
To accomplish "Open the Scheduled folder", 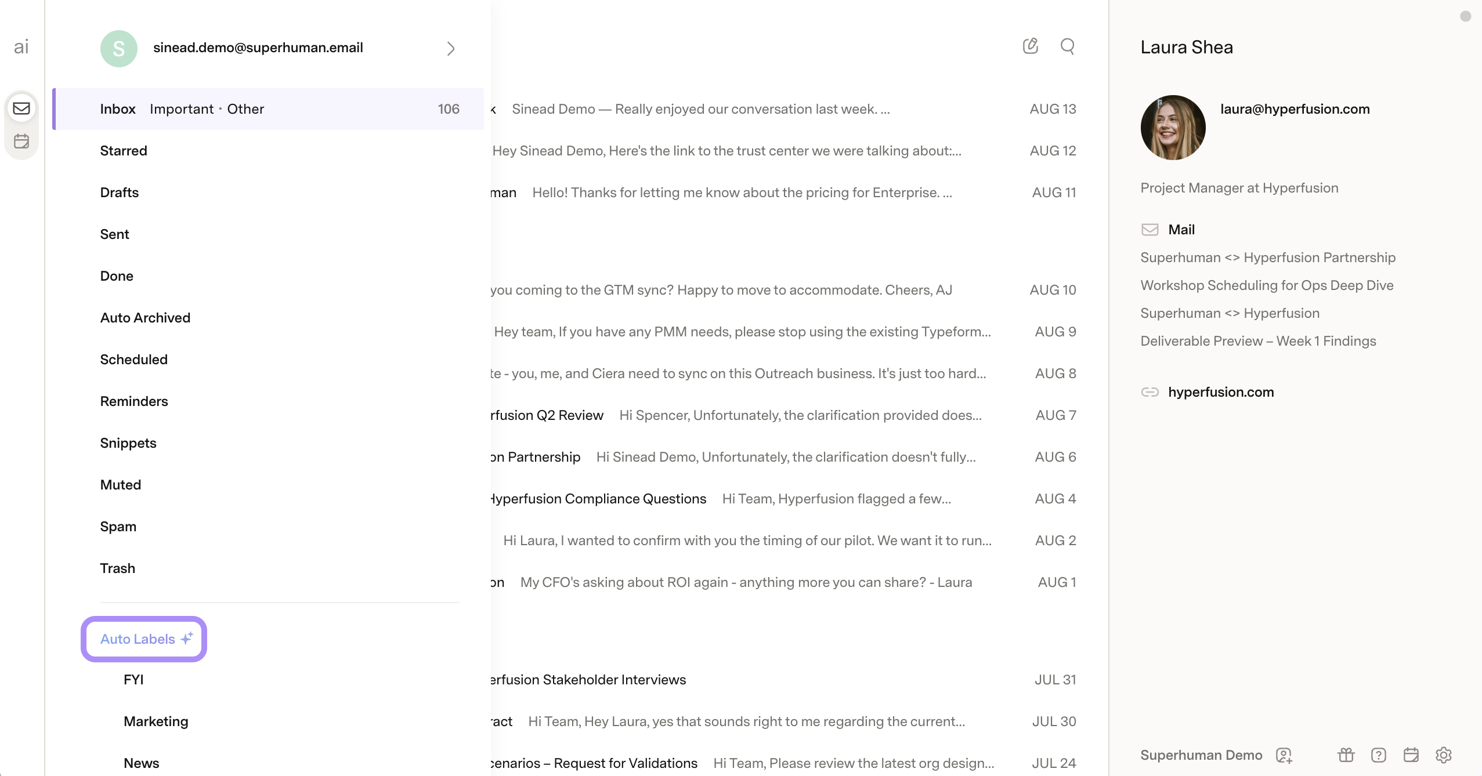I will coord(134,360).
